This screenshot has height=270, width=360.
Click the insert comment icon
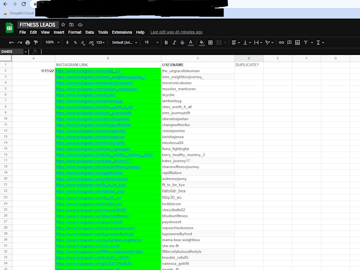(x=289, y=42)
